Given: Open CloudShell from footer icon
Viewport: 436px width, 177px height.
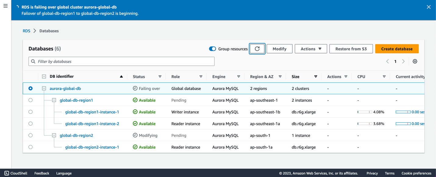Looking at the screenshot, I should (7, 173).
